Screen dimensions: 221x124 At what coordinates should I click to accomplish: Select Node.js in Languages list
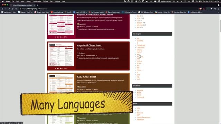click(x=139, y=61)
